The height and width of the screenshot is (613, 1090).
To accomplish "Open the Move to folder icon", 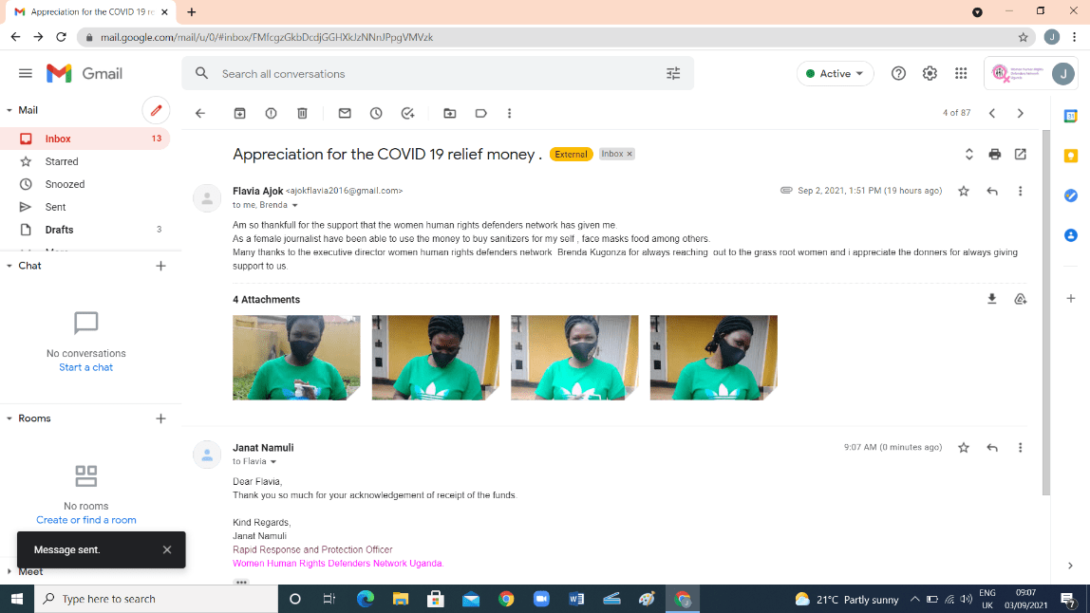I will coord(450,113).
